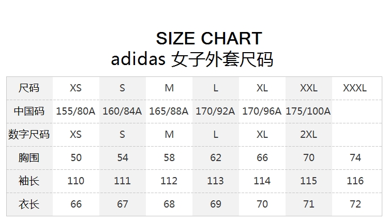Select the 175/100A China size cell
This screenshot has width=388, height=222.
point(308,111)
